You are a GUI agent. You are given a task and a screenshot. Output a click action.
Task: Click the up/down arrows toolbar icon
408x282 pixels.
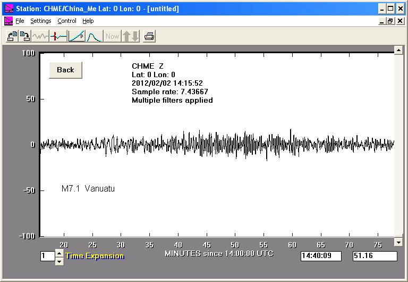pyautogui.click(x=131, y=36)
